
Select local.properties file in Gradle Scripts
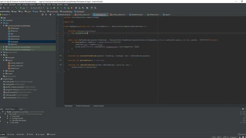pos(11,98)
